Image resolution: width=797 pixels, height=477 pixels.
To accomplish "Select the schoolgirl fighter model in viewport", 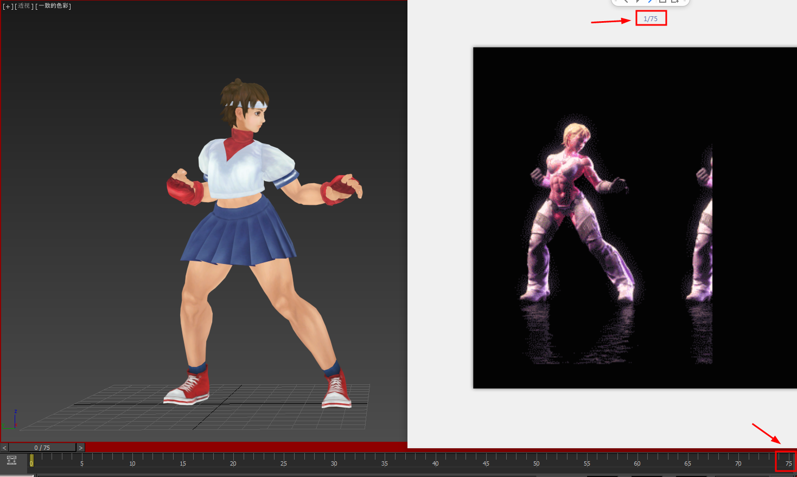I will pos(264,243).
